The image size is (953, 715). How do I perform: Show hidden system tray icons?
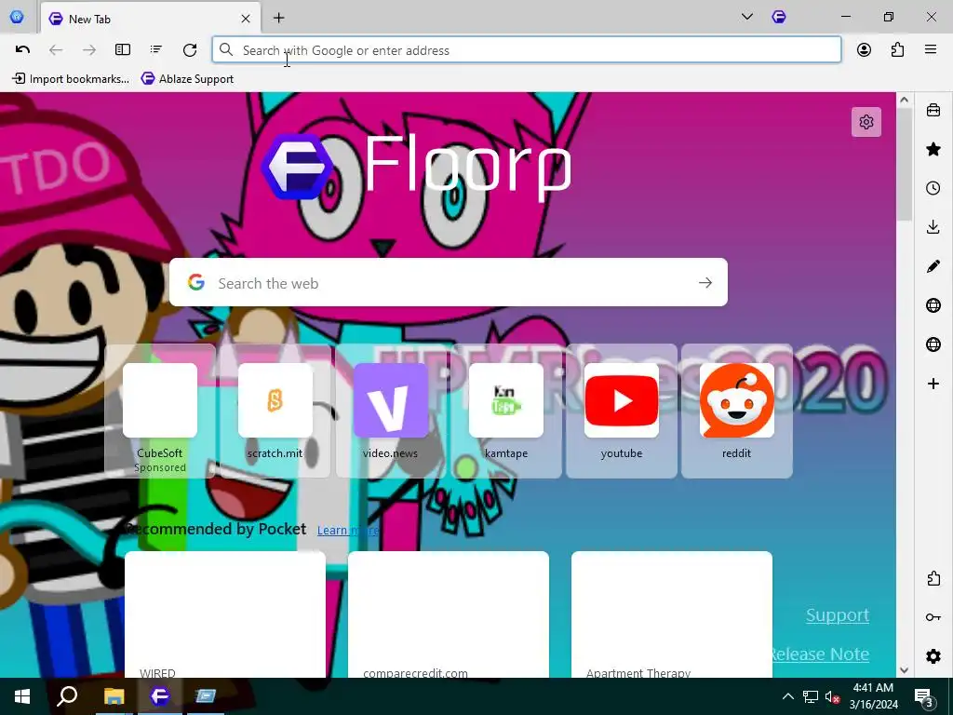coord(787,696)
